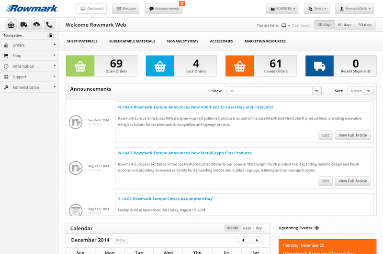
Task: Click the monitor icon in the breadcrumb
Action: coord(283,25)
